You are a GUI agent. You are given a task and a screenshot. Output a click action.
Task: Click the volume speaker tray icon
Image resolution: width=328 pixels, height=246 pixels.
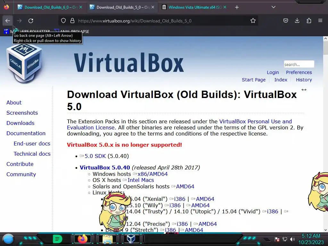point(292,239)
